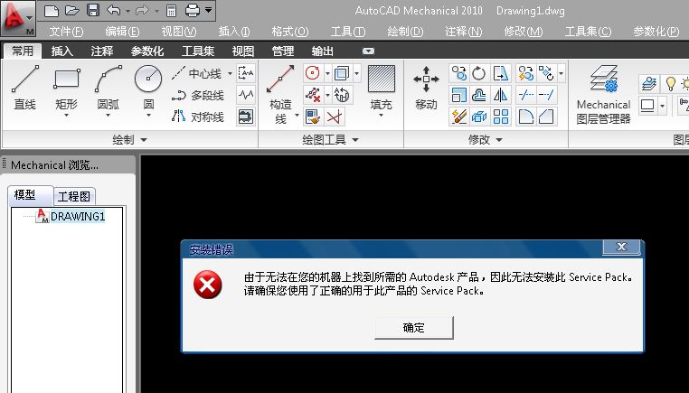
Task: Open the 工具集(C) menu in menu bar
Action: click(588, 32)
